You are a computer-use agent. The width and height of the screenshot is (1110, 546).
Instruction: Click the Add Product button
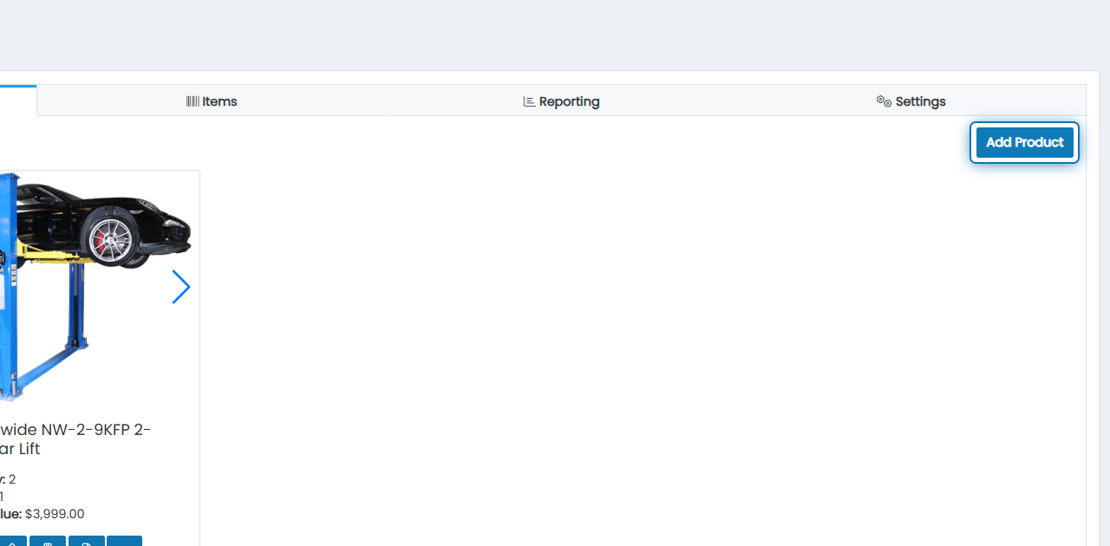[x=1024, y=142]
